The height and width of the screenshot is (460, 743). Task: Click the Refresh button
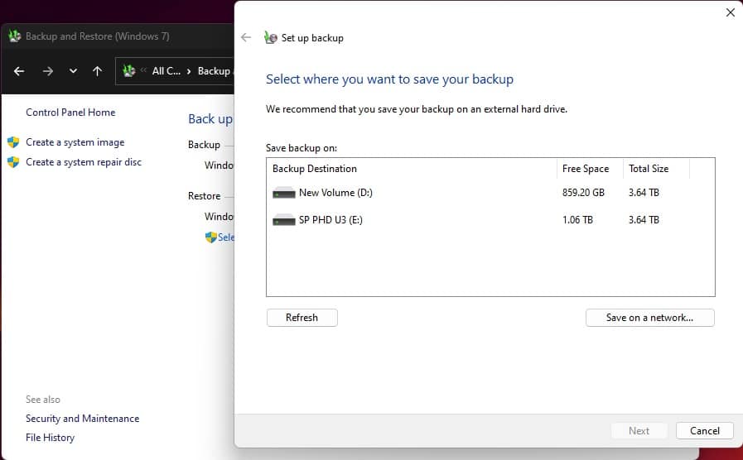click(x=302, y=318)
